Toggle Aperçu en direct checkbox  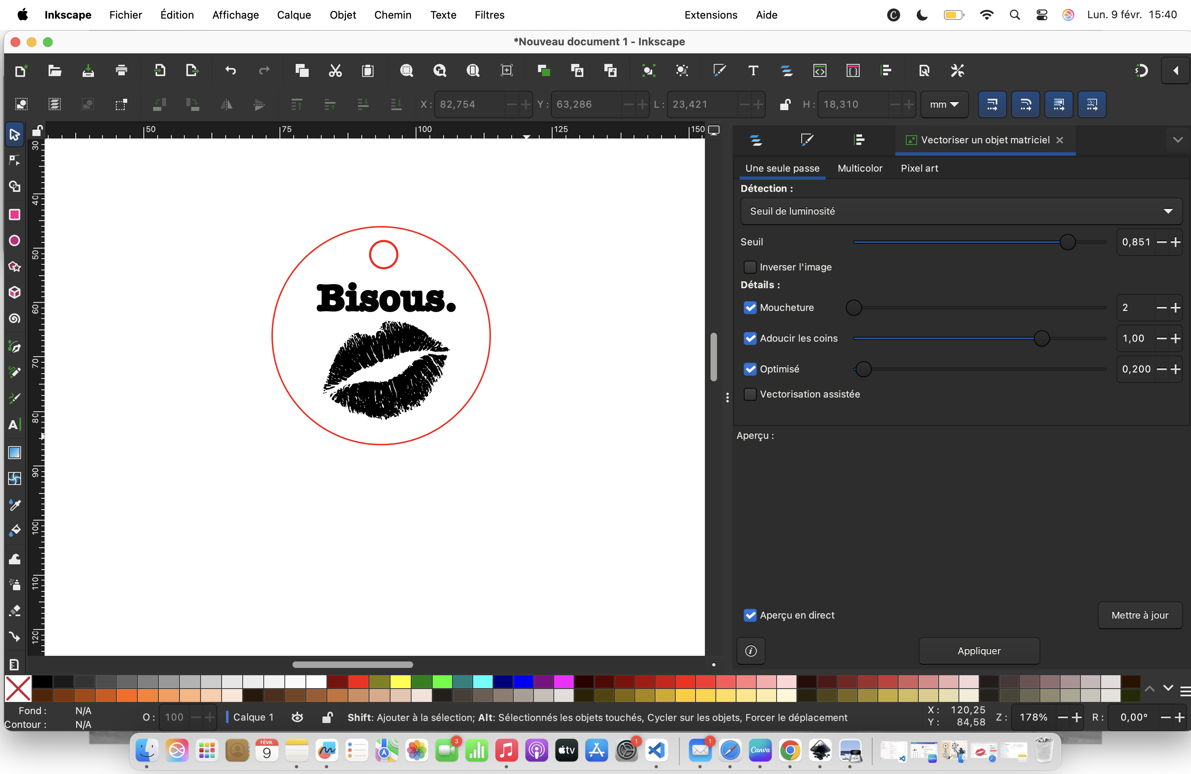749,615
